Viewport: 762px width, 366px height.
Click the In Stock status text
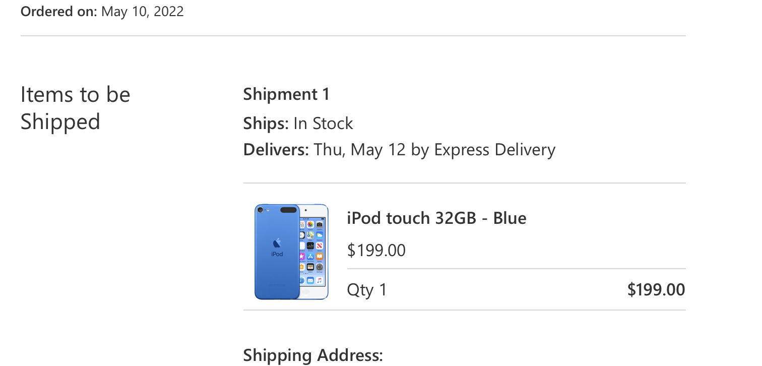pyautogui.click(x=323, y=124)
